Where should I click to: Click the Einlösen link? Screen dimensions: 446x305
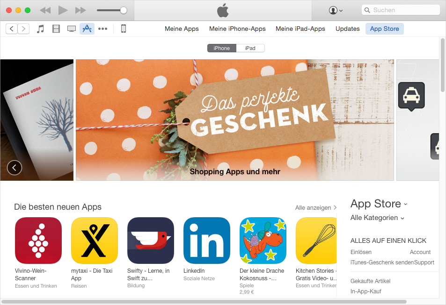361,252
